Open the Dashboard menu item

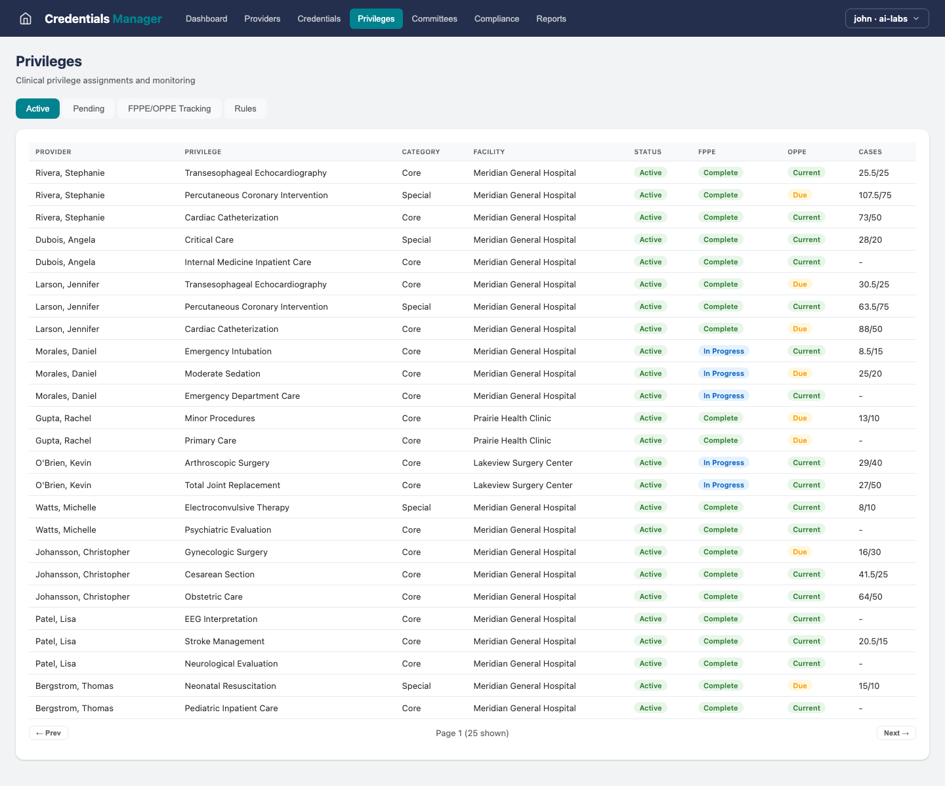(x=206, y=18)
